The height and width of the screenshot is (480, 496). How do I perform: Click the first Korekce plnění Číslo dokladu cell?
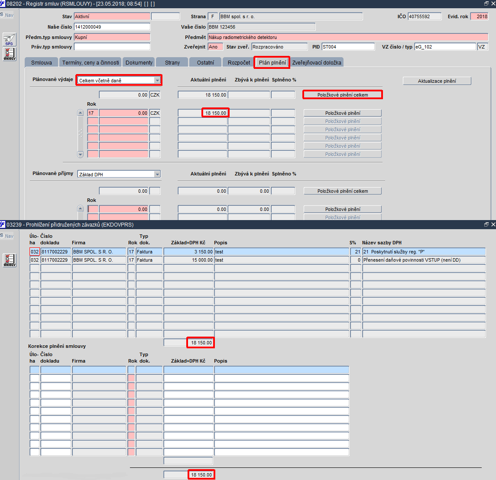(56, 370)
